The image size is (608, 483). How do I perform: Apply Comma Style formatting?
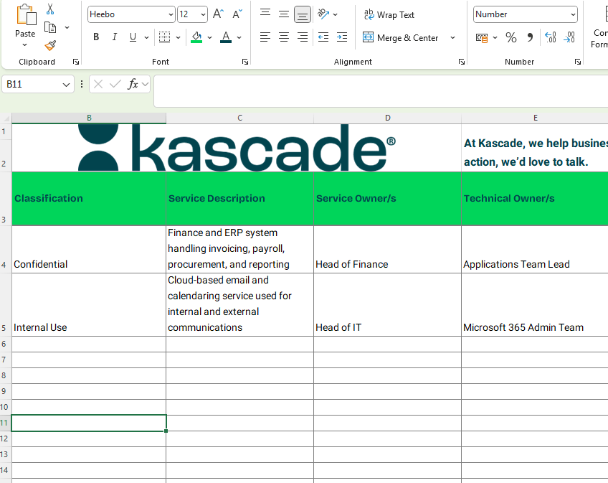[529, 37]
